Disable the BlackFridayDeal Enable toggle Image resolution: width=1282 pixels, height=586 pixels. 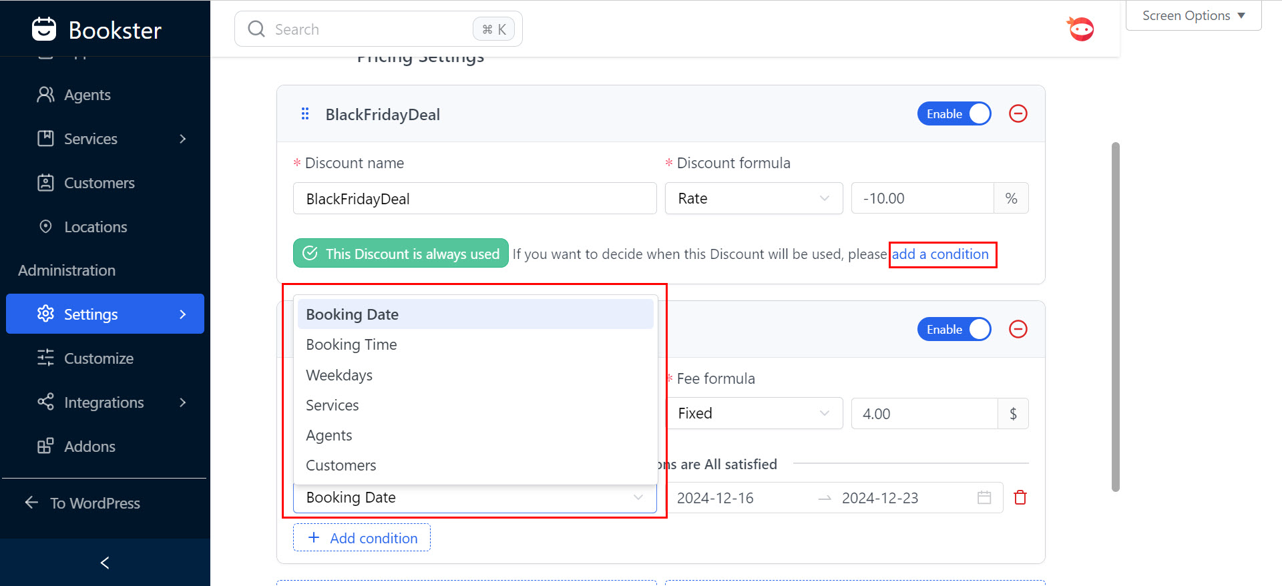[x=953, y=114]
